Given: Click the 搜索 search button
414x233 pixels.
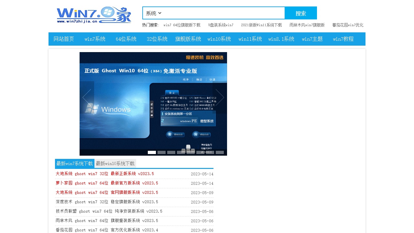Looking at the screenshot, I should (301, 13).
